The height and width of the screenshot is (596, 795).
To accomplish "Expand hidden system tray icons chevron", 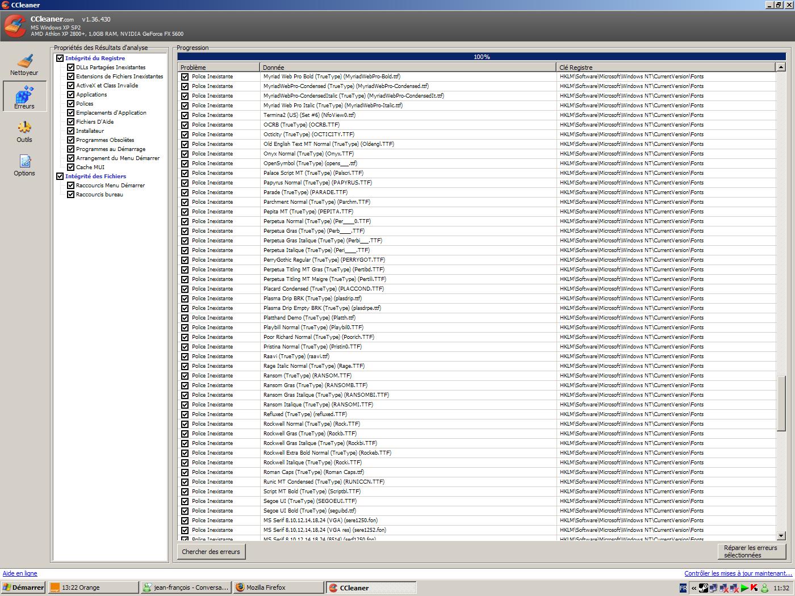I will coord(693,588).
